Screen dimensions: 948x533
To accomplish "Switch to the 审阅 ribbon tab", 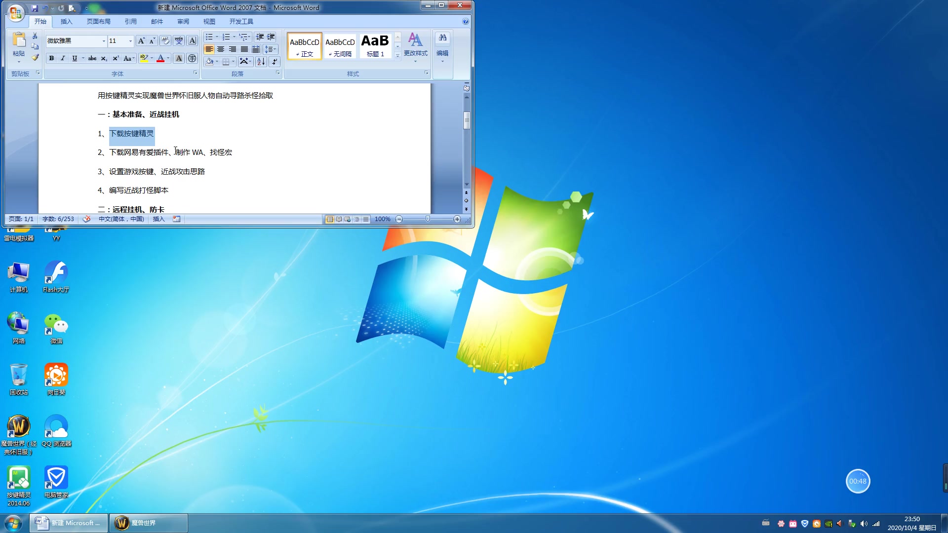I will tap(183, 21).
